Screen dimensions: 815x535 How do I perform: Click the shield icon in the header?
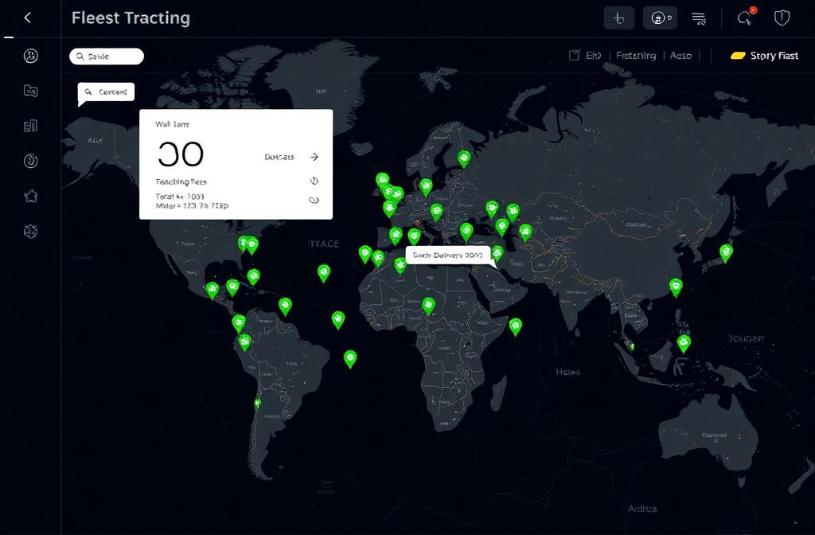(782, 18)
